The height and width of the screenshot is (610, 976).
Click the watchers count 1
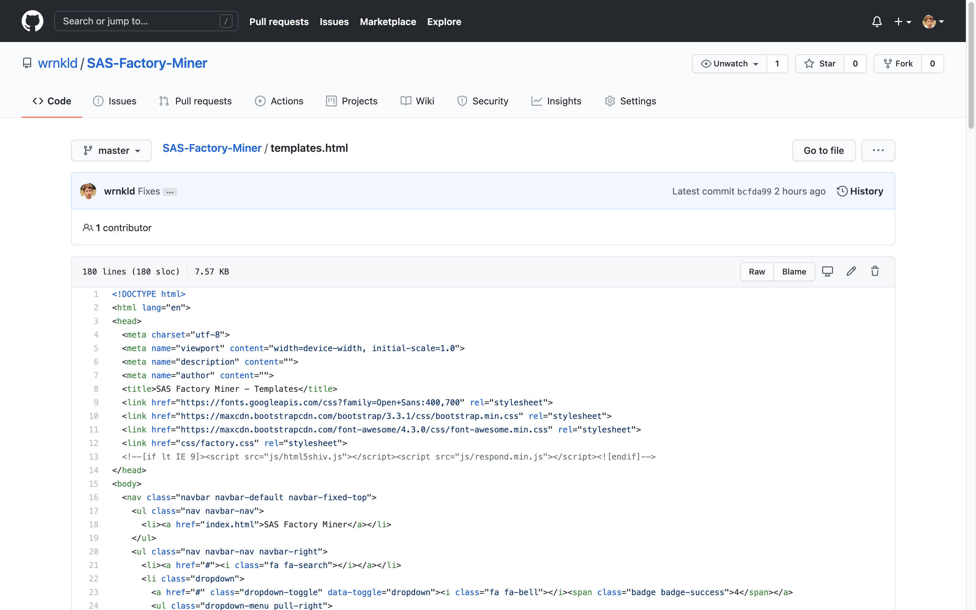tap(777, 64)
